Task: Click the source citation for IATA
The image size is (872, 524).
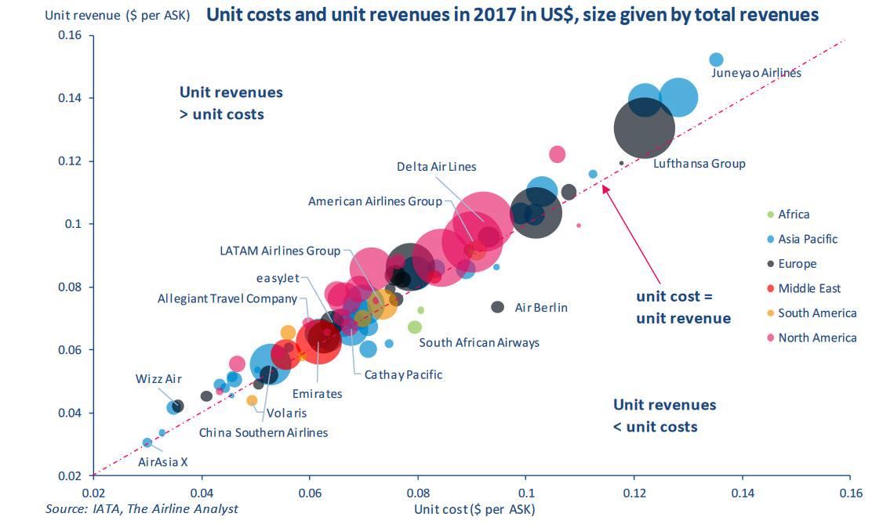Action: pyautogui.click(x=141, y=509)
